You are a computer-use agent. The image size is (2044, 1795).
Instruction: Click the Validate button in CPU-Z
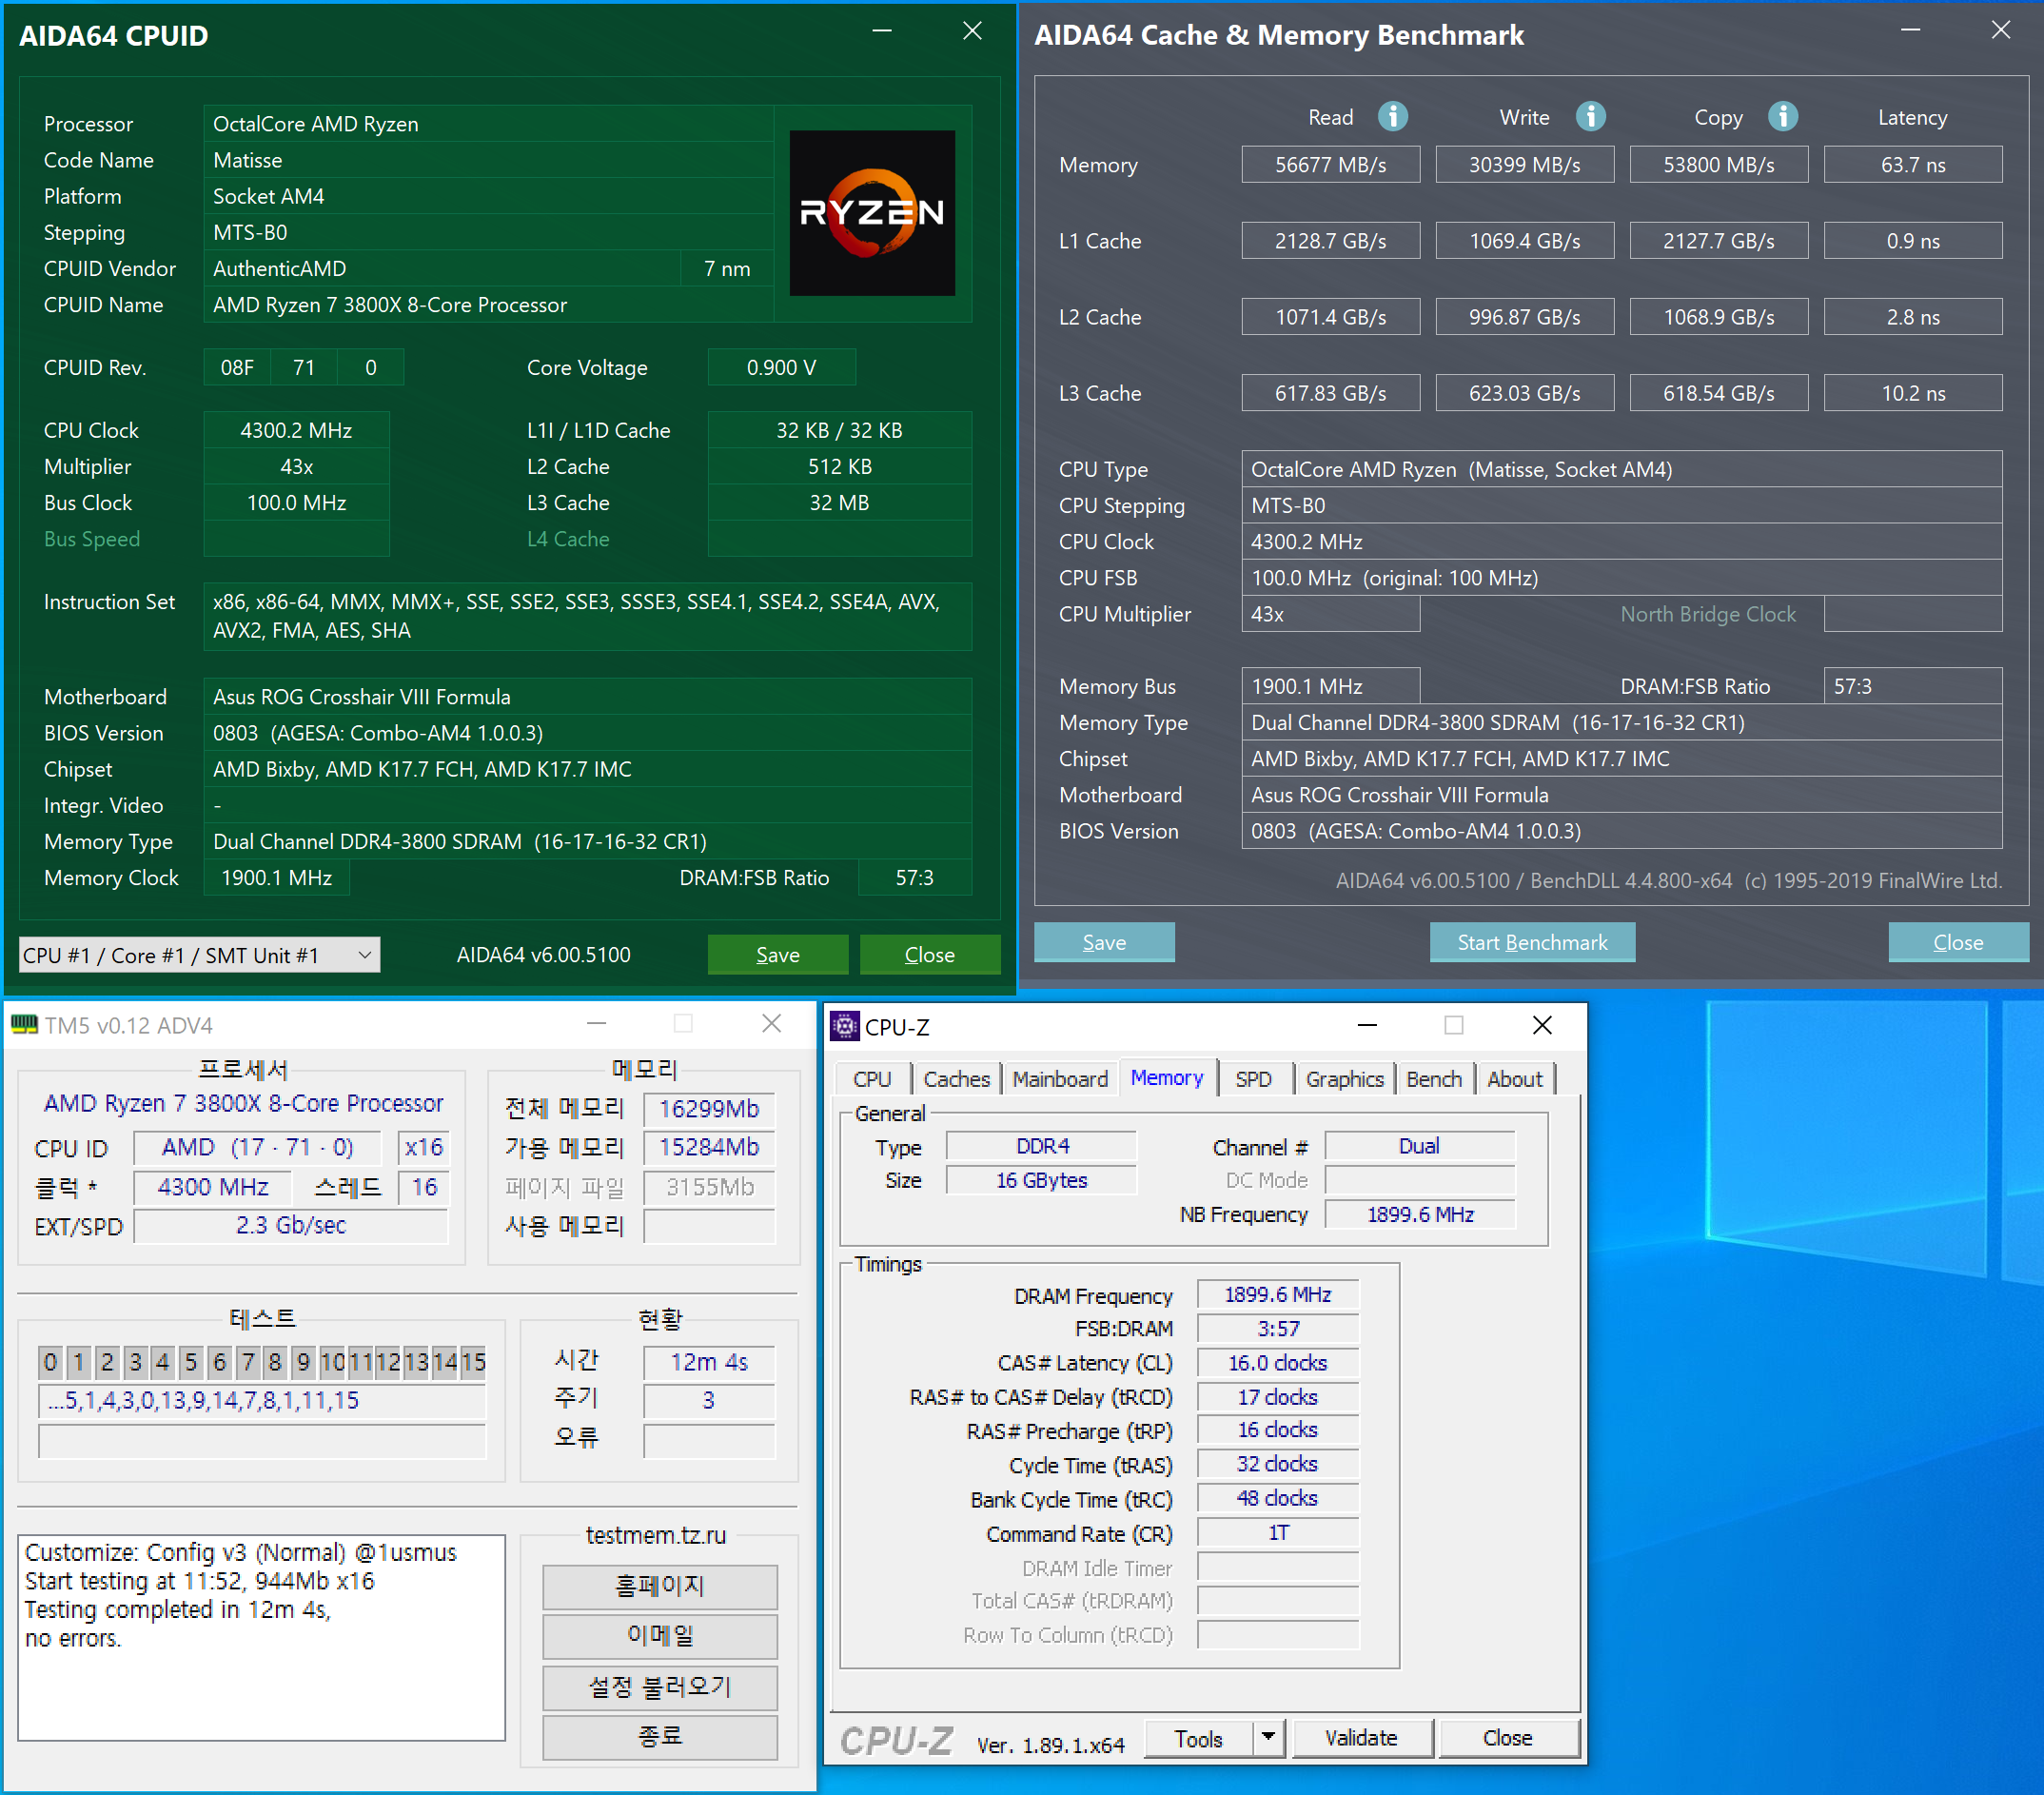coord(1362,1738)
